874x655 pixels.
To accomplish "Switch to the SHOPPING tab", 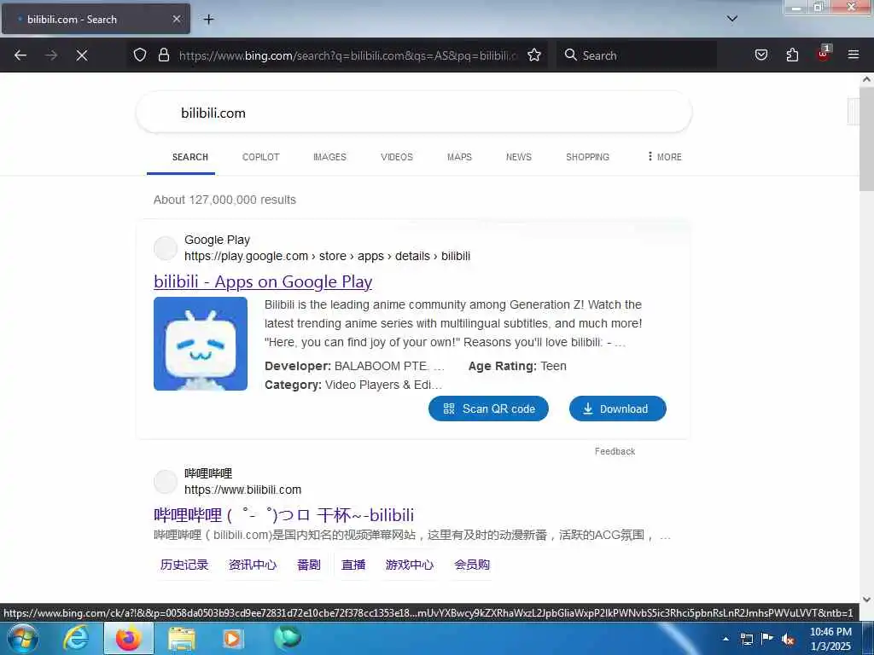I will click(587, 157).
